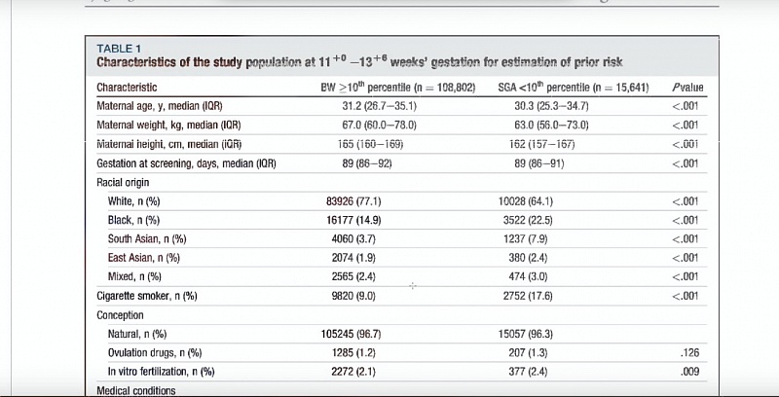
Task: Click the Cigarette smoker row label
Action: pos(147,296)
